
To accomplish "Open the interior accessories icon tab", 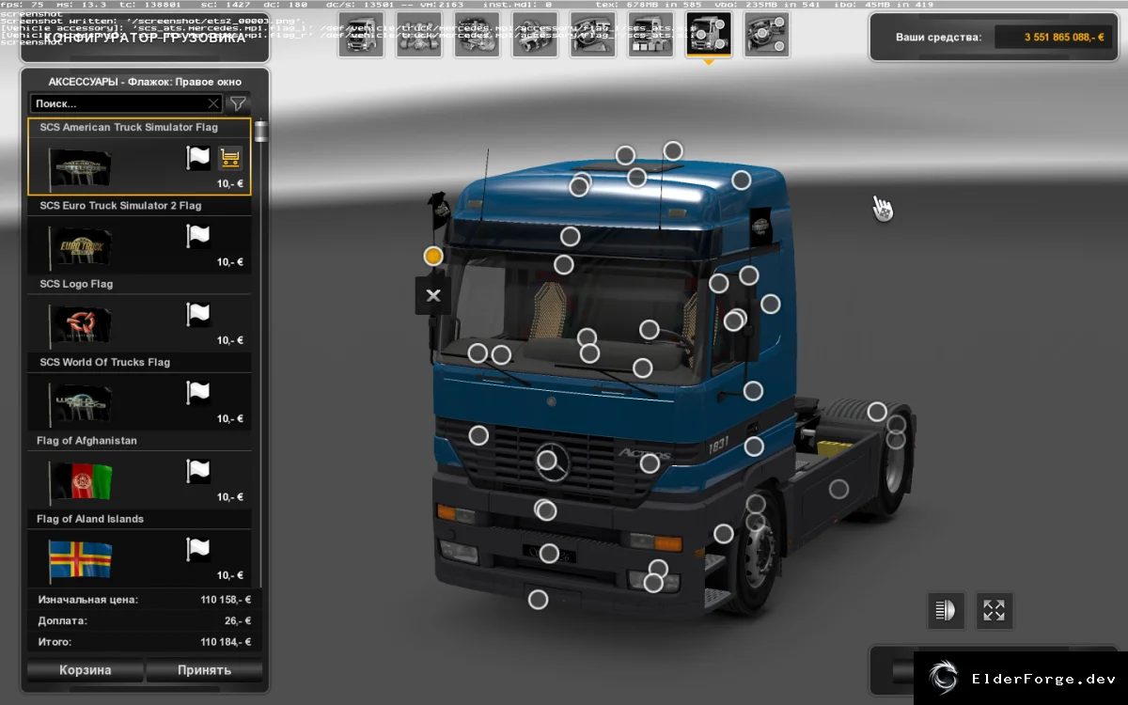I will [766, 35].
